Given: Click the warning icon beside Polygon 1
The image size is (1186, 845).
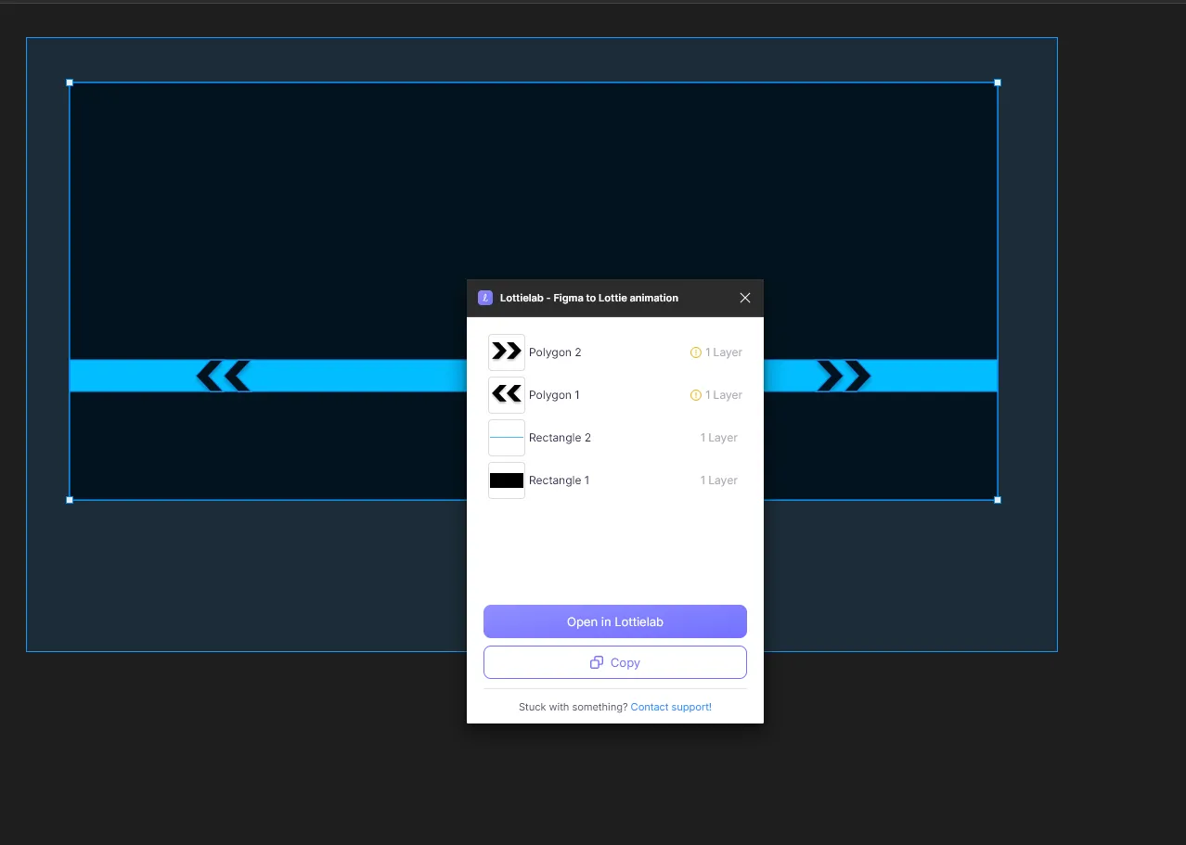Looking at the screenshot, I should point(695,395).
